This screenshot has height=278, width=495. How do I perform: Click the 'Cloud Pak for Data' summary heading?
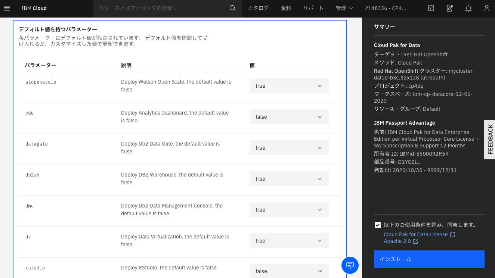(397, 45)
